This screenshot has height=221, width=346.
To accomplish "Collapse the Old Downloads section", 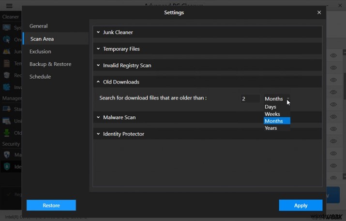I will pos(120,82).
